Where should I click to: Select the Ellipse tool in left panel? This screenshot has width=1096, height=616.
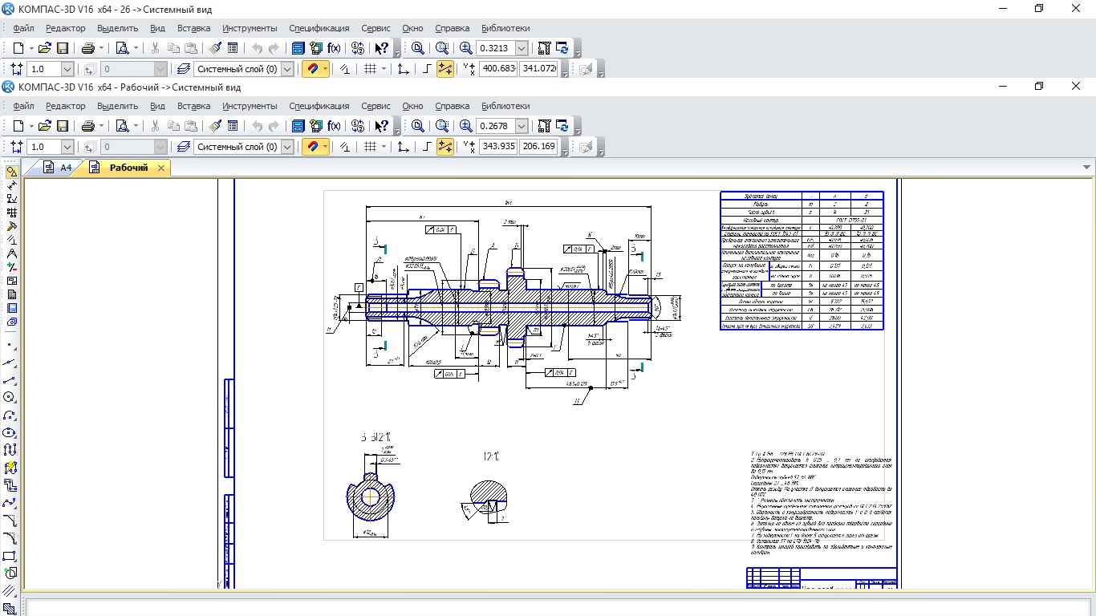pyautogui.click(x=10, y=432)
